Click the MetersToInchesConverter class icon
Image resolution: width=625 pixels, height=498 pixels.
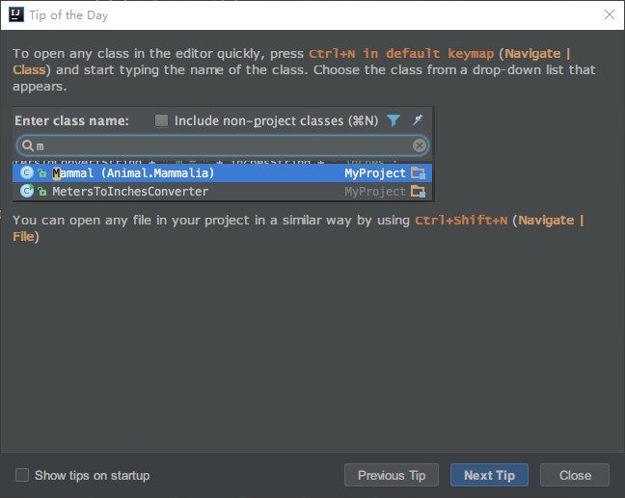[x=27, y=192]
